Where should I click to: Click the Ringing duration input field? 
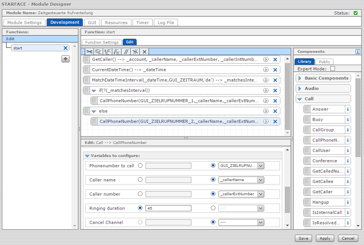coord(168,208)
